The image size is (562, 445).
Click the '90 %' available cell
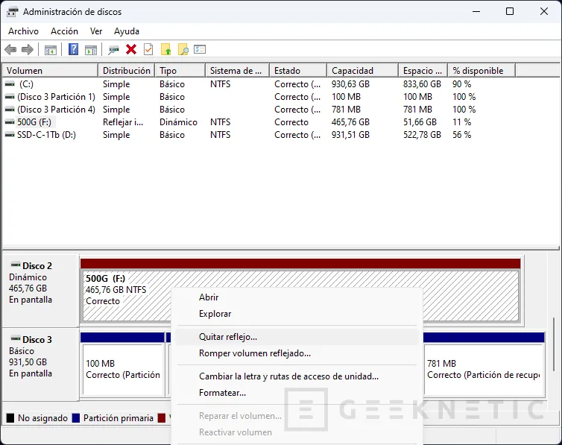click(x=461, y=84)
